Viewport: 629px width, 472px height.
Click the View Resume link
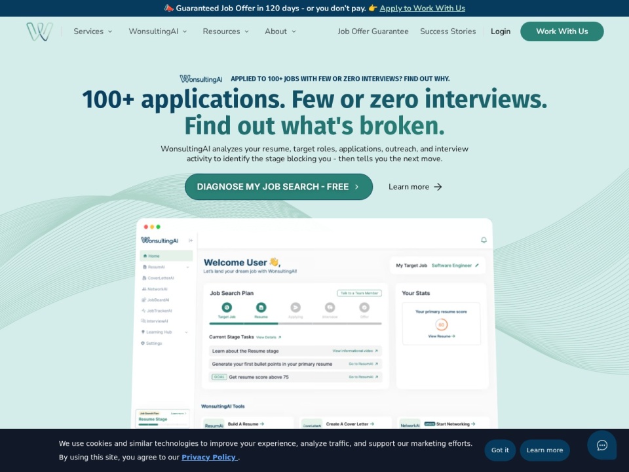tap(441, 336)
